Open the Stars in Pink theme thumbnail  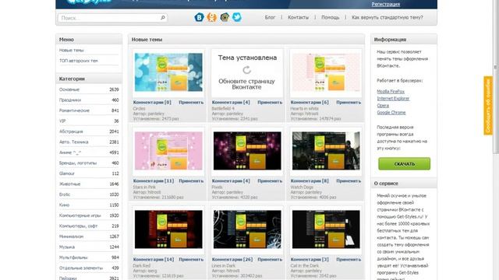pos(168,151)
